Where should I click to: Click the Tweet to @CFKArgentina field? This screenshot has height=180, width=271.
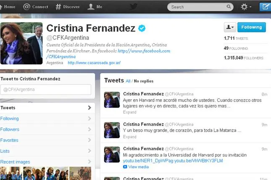tap(46, 90)
